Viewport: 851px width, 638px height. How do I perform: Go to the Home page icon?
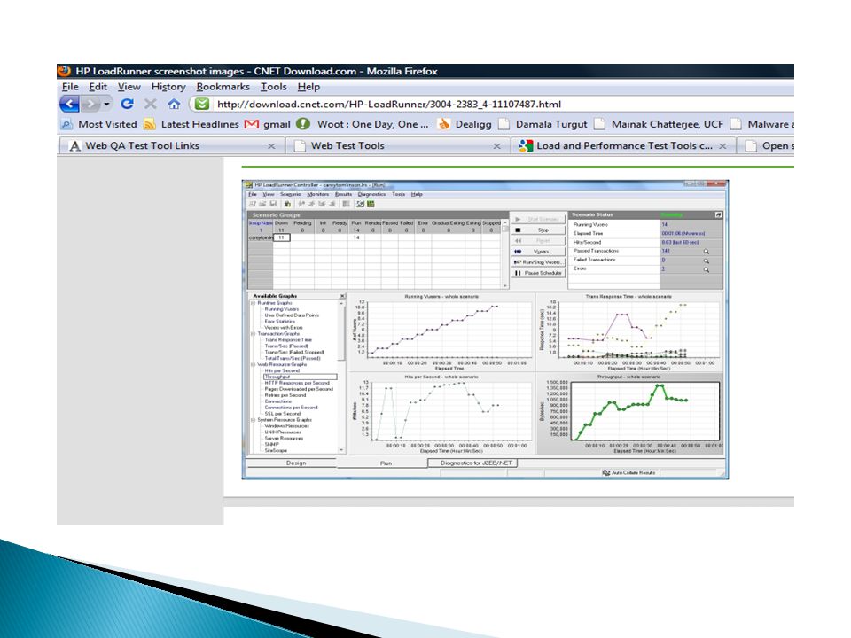pos(174,104)
